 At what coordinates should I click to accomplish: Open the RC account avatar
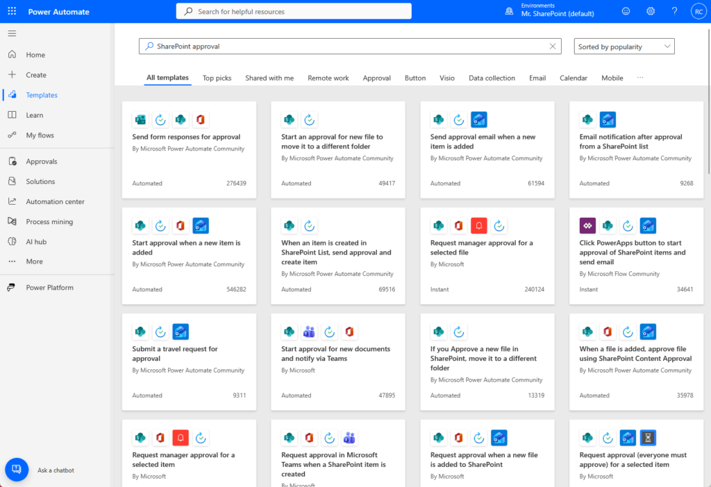[x=699, y=11]
